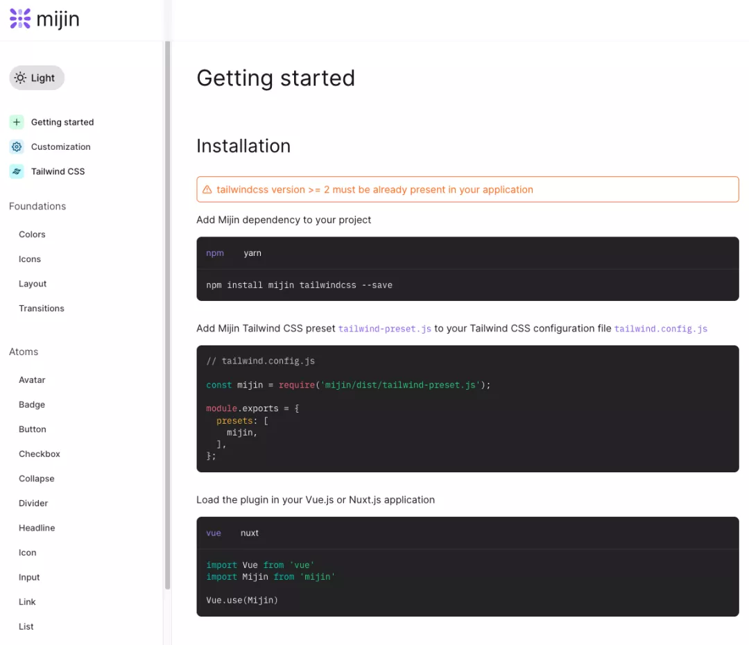The image size is (749, 645).
Task: Click the tailwind-preset.js inline code
Action: coord(384,329)
